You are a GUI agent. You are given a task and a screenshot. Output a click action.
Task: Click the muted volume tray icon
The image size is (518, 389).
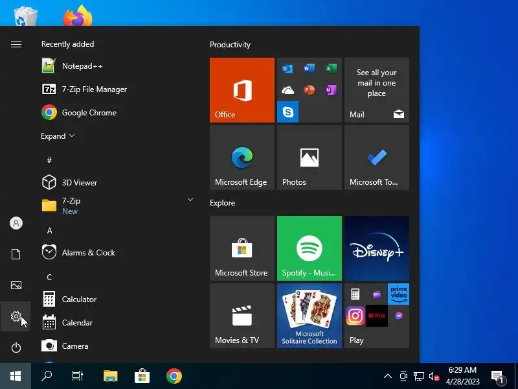tap(434, 376)
